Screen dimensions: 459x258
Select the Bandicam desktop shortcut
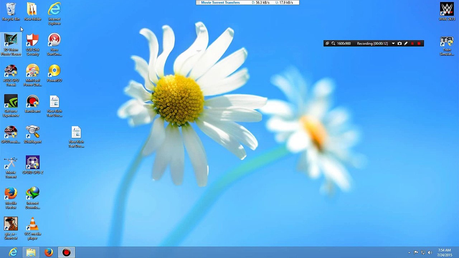(33, 104)
